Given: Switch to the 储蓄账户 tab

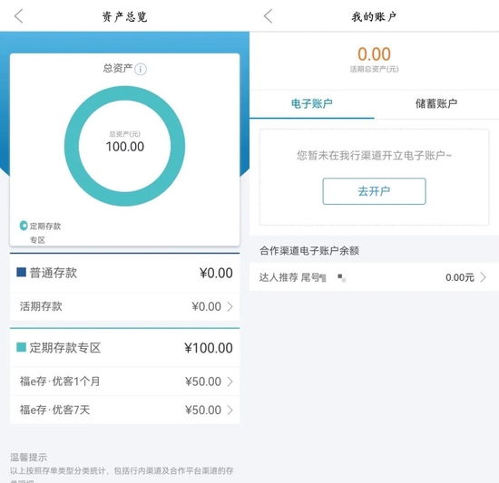Looking at the screenshot, I should pos(436,103).
